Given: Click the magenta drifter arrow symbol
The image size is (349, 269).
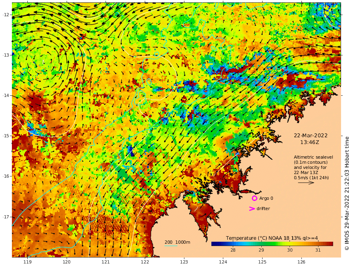Looking at the screenshot, I should click(x=252, y=208).
